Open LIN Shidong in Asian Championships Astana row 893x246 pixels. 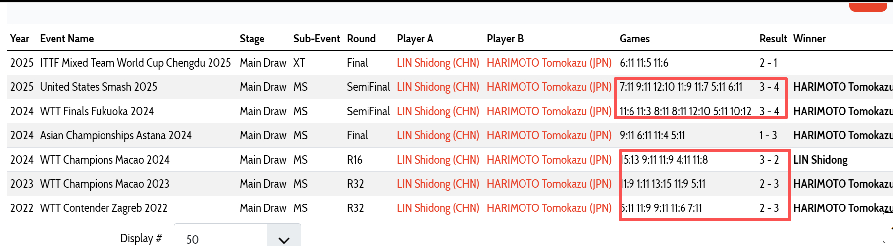click(x=438, y=135)
